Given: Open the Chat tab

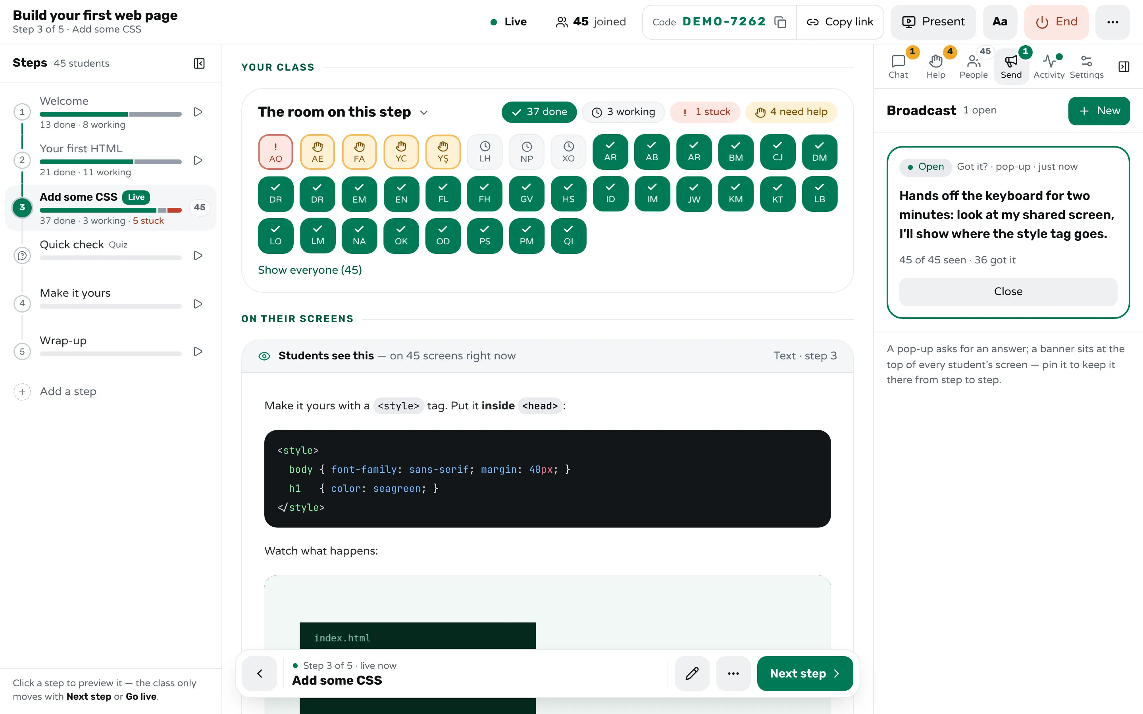Looking at the screenshot, I should [898, 67].
